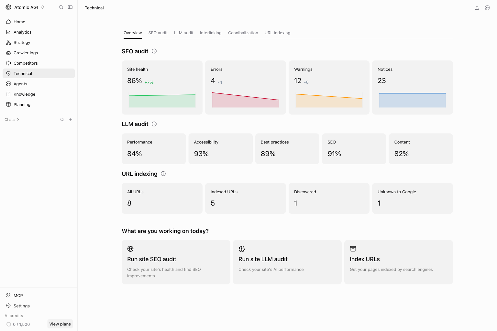Open the Atomic AGI workspace switcher chevron
The width and height of the screenshot is (497, 331).
point(43,7)
